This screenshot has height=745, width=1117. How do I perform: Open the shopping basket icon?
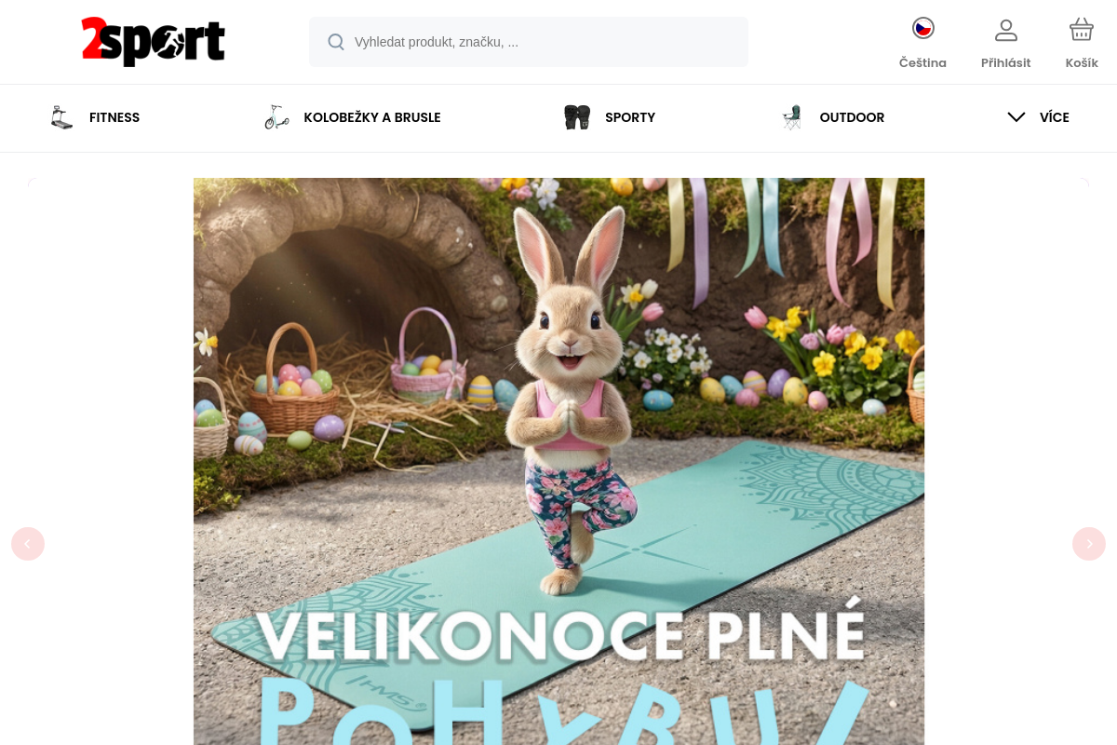[x=1081, y=30]
